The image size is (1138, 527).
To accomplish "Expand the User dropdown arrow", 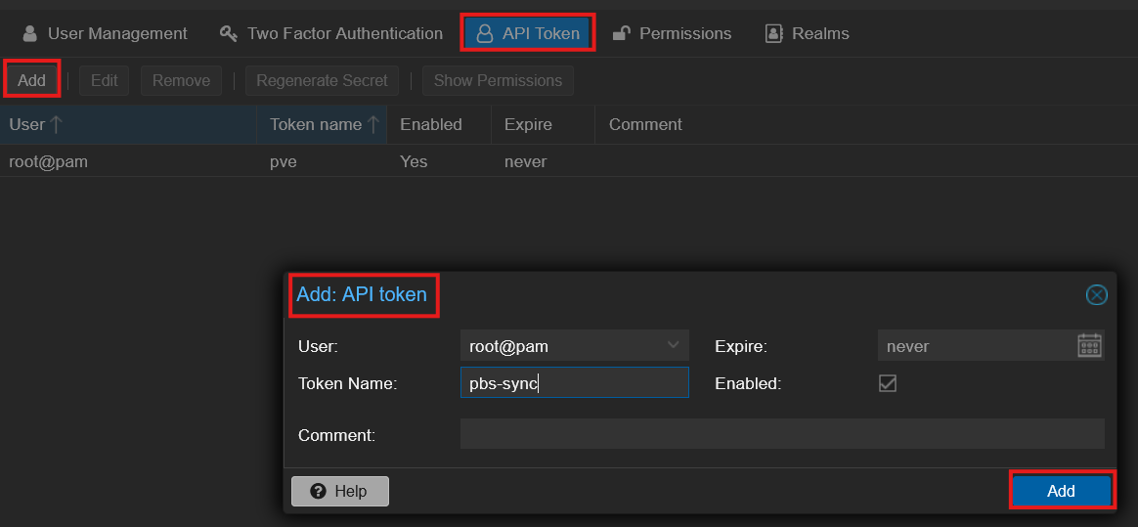I will point(674,345).
